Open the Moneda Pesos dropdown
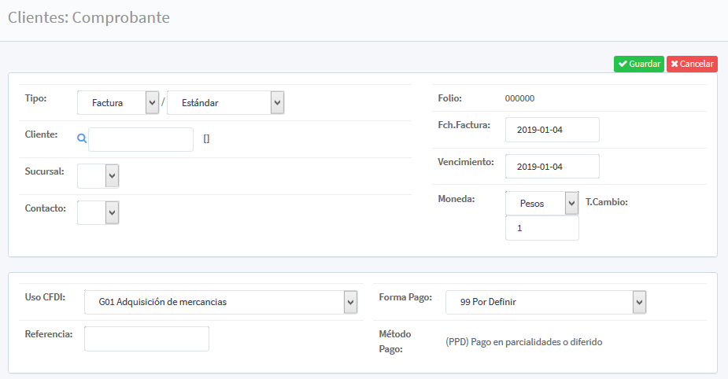The height and width of the screenshot is (379, 728). (x=541, y=203)
